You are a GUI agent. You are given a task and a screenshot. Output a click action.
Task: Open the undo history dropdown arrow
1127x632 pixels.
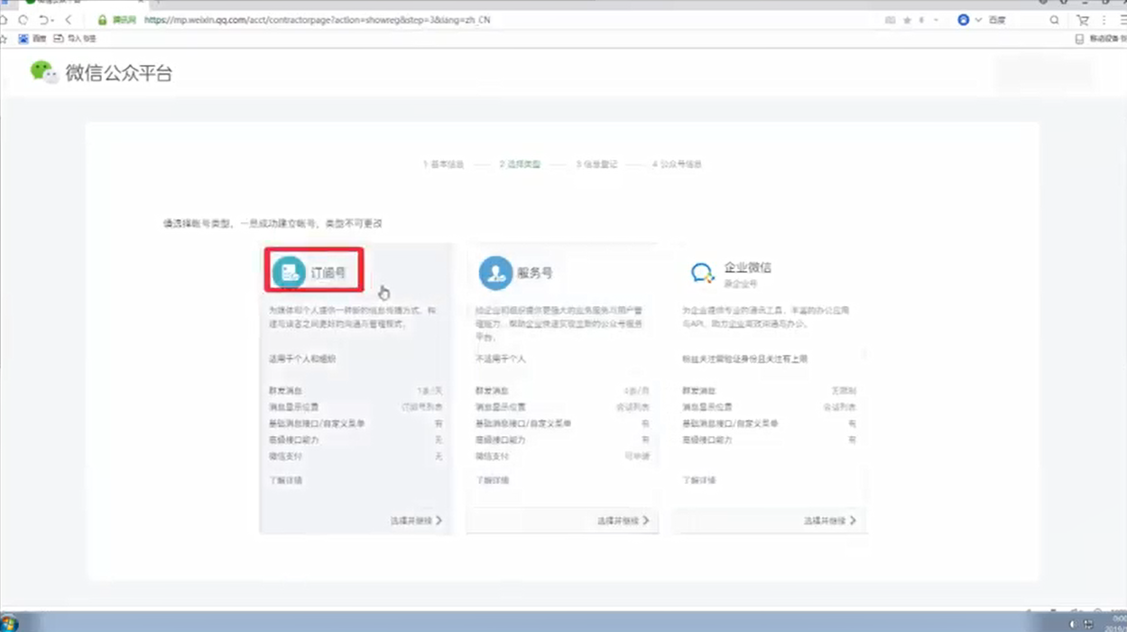click(52, 20)
